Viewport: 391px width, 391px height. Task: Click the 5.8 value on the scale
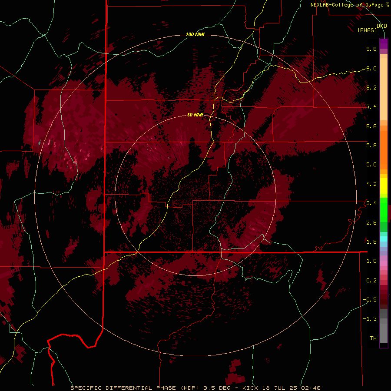pos(371,146)
